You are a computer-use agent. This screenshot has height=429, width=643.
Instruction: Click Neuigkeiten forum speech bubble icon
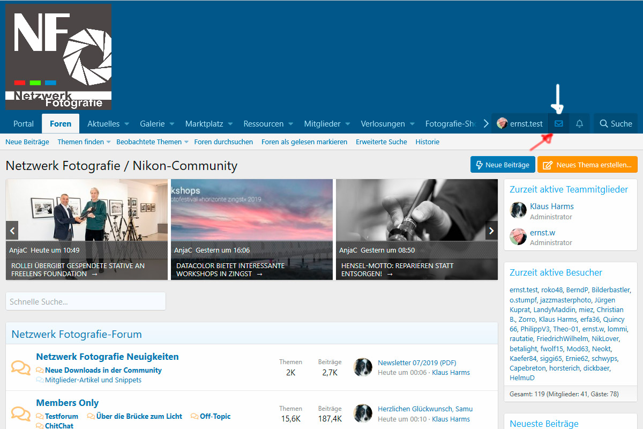point(21,367)
